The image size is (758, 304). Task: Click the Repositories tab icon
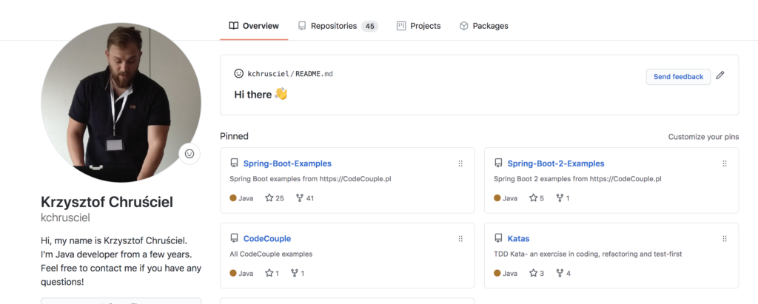[x=302, y=26]
